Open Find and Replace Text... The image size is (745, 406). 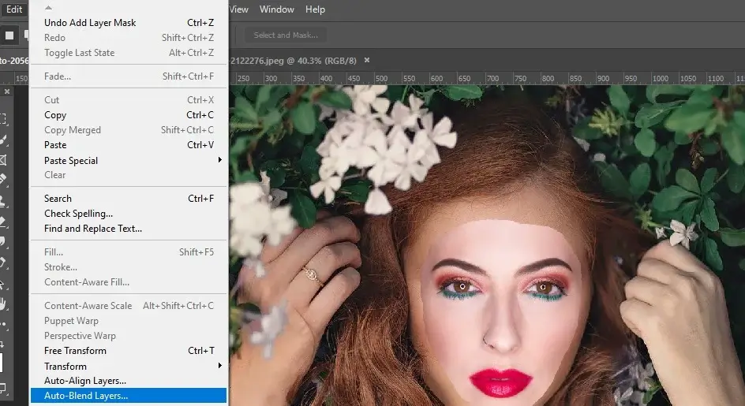pos(129,229)
